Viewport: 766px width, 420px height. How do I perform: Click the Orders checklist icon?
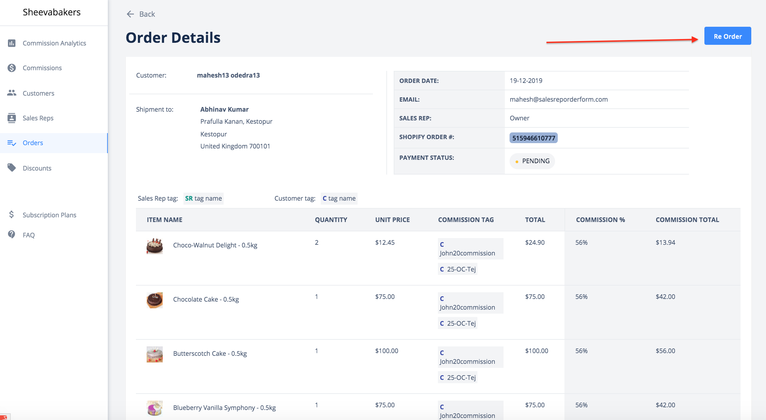tap(12, 143)
